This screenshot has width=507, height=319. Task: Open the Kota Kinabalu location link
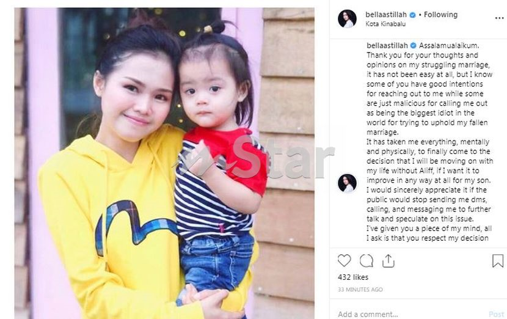pos(385,24)
